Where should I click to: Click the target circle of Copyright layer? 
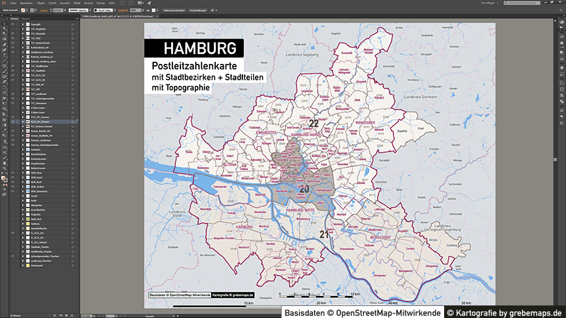(x=72, y=25)
